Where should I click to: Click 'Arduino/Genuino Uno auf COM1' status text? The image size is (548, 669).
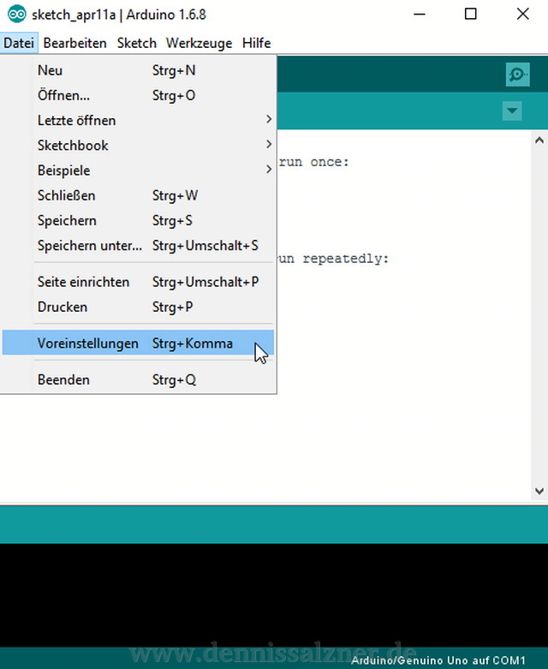(x=438, y=660)
